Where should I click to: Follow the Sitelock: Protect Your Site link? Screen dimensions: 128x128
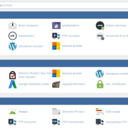[35, 75]
